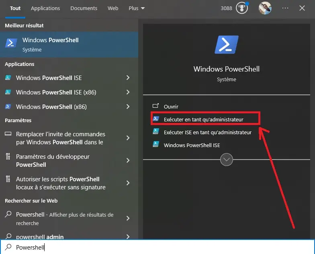This screenshot has height=254, width=315.
Task: Expand Windows PowerShell ISE chevron
Action: pyautogui.click(x=128, y=78)
